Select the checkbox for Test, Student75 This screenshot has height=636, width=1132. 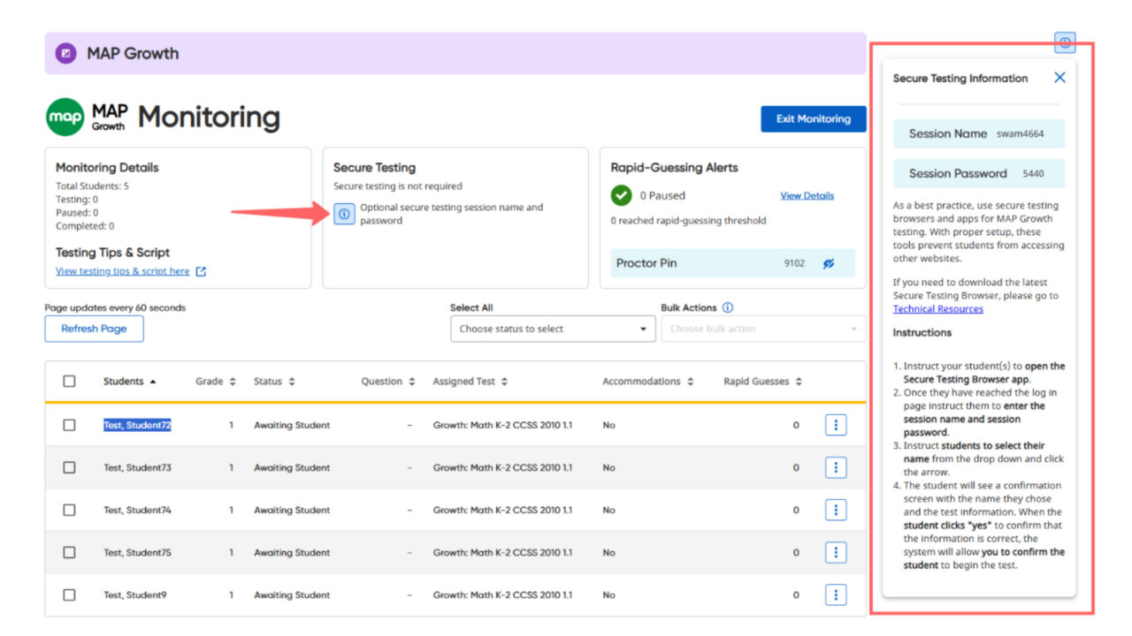point(69,552)
